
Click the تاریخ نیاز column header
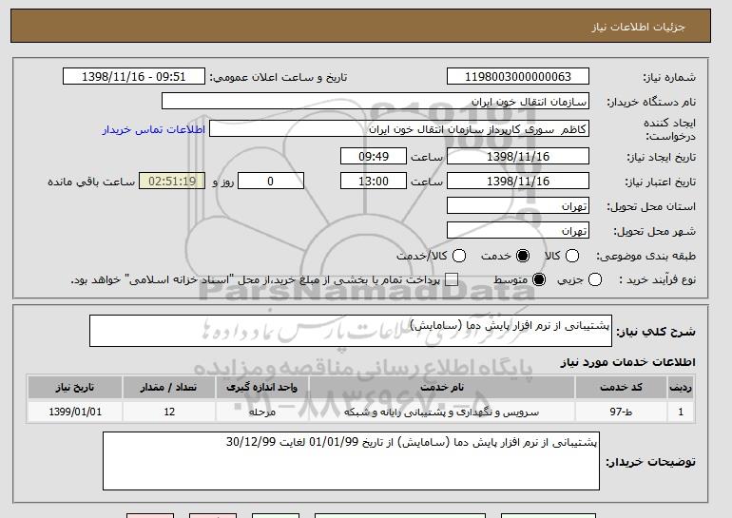point(75,388)
